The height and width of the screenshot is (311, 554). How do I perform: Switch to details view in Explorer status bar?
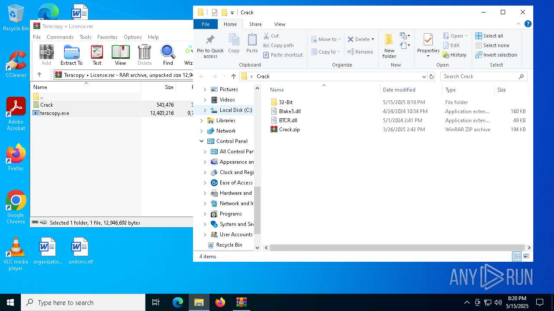517,257
